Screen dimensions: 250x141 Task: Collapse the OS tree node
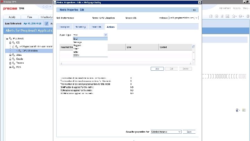point(10,43)
